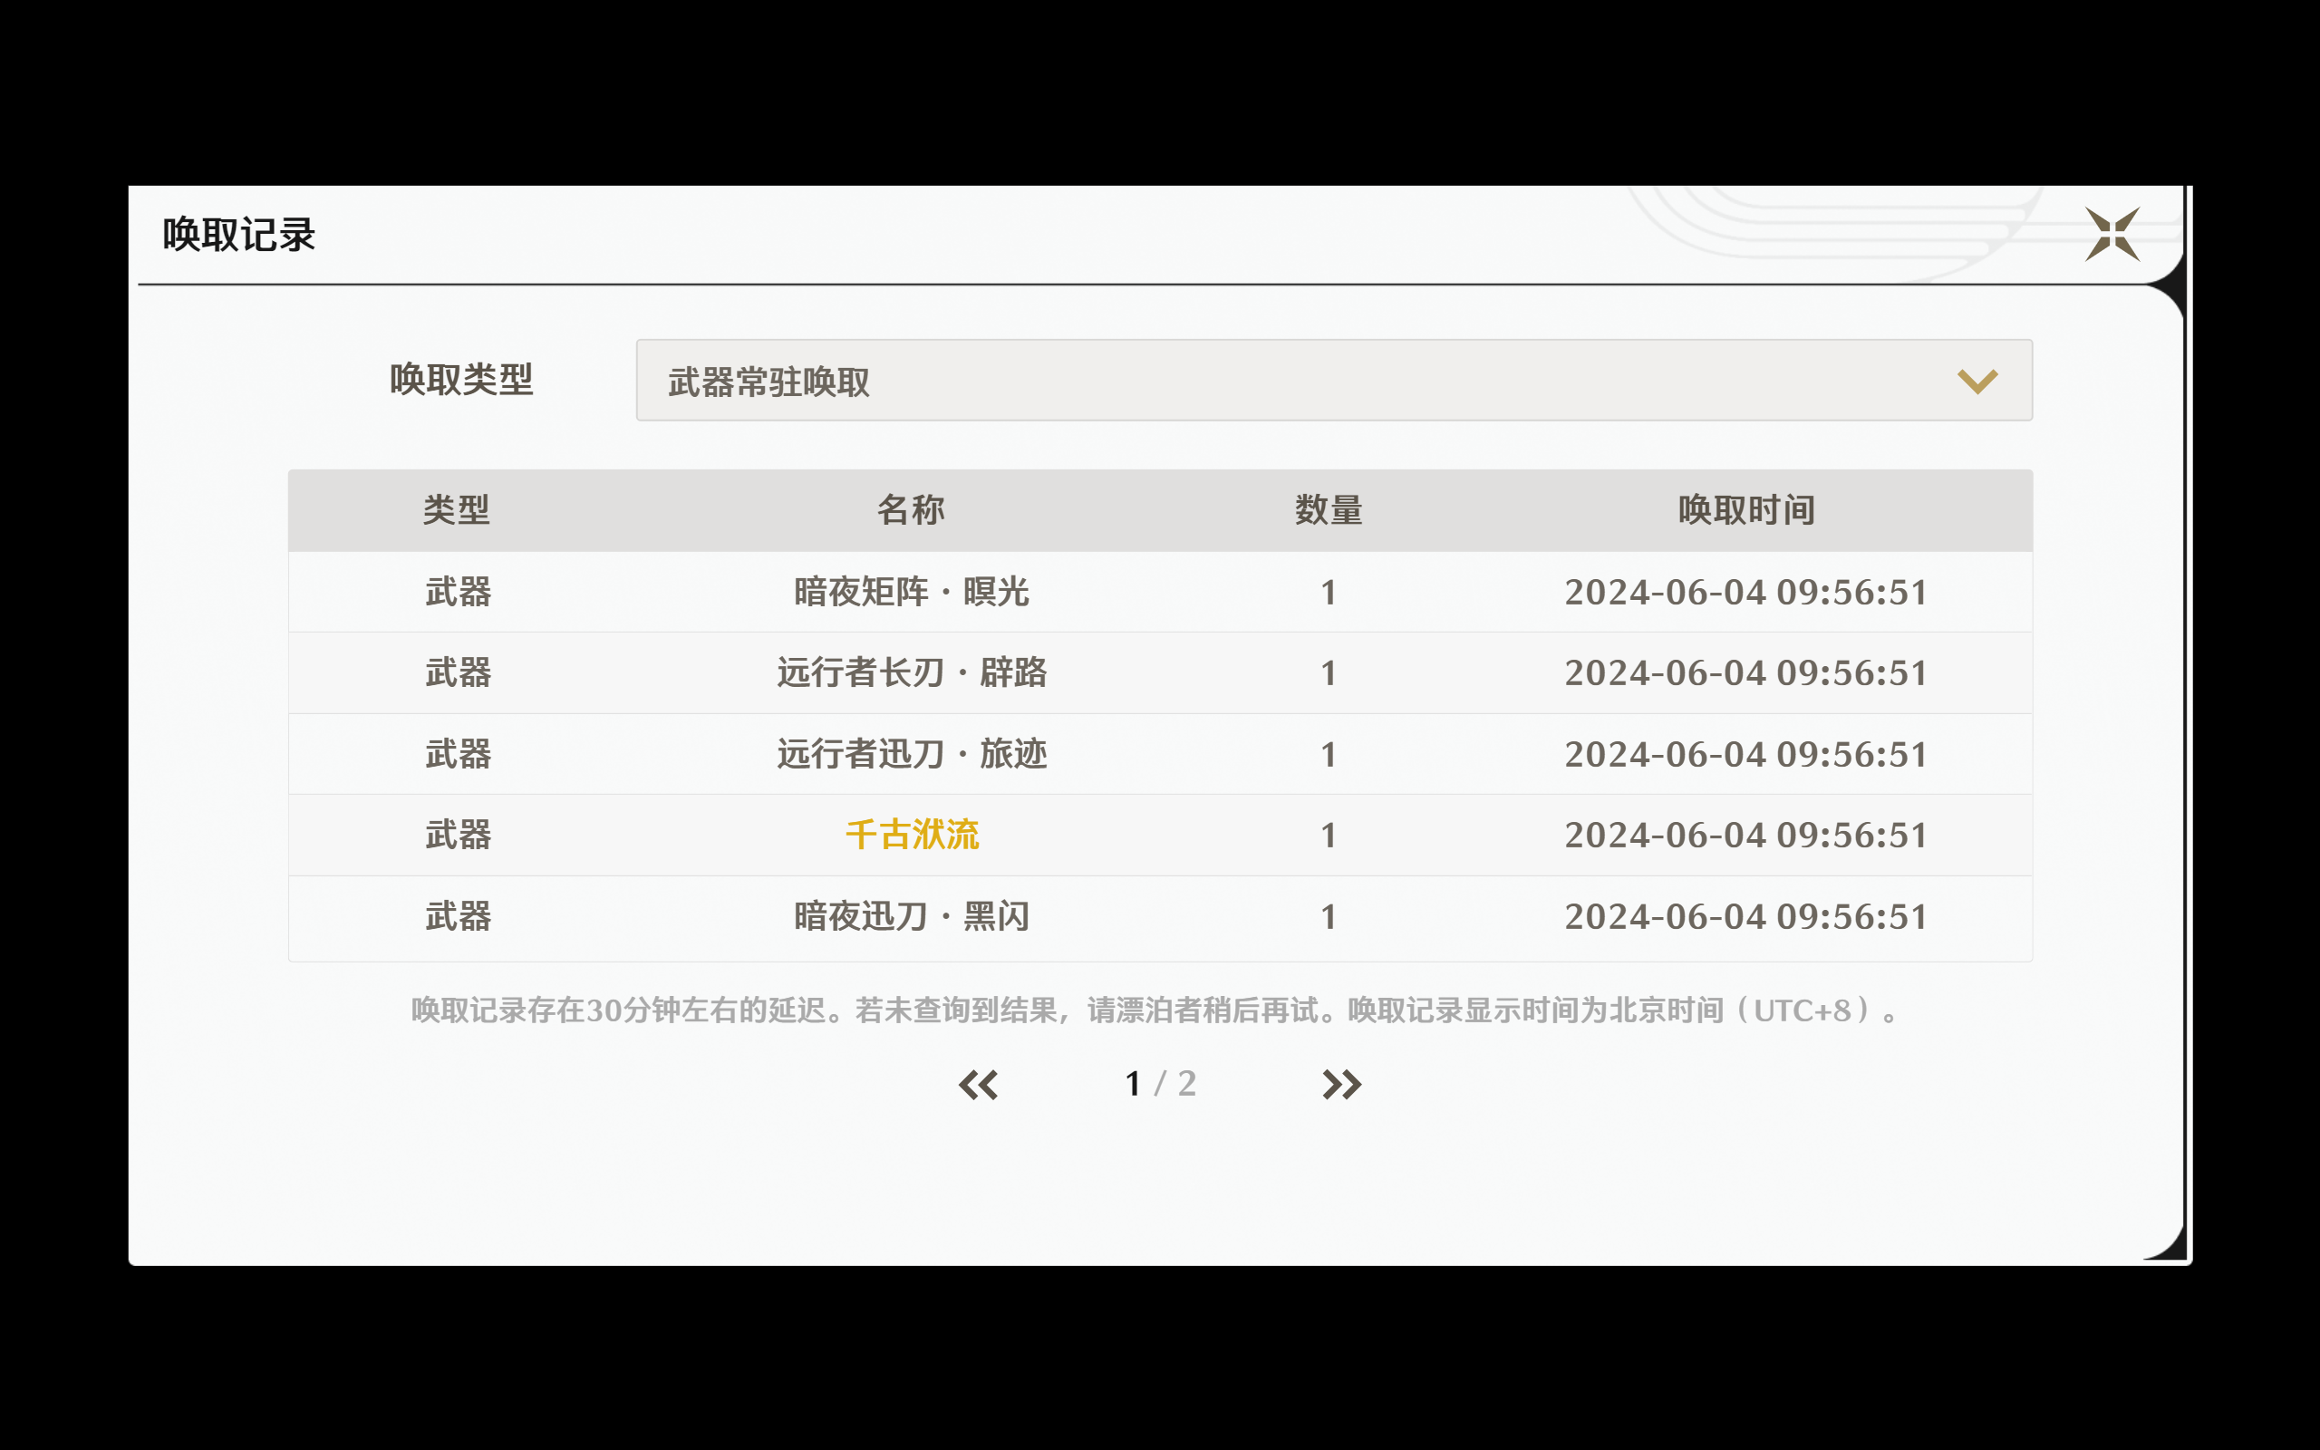Click quantity 1 in first record row

click(x=1329, y=593)
